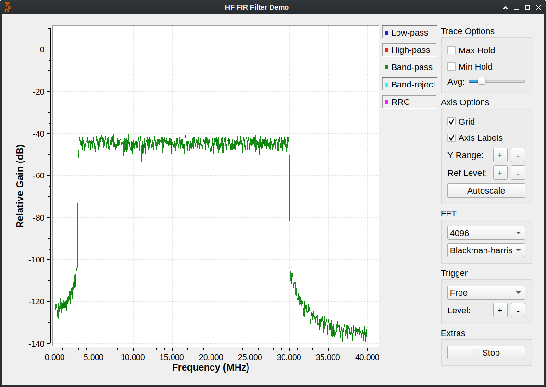Decrease Ref Level with minus button
The width and height of the screenshot is (546, 387).
tap(518, 173)
